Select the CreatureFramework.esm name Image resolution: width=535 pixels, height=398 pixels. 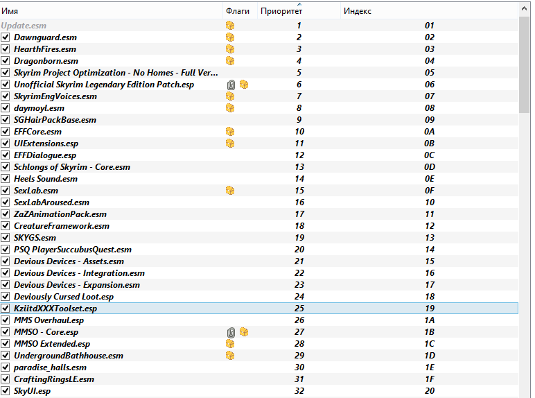[62, 226]
